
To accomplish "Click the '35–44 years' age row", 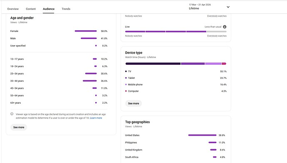I will (59, 81).
